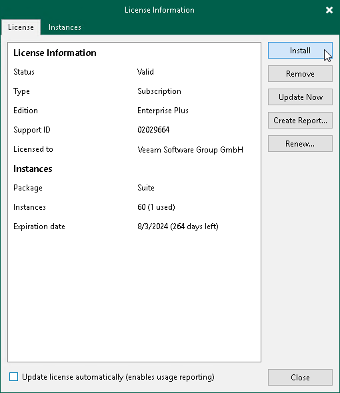Click the Licensed to label
The height and width of the screenshot is (393, 340).
click(x=33, y=149)
